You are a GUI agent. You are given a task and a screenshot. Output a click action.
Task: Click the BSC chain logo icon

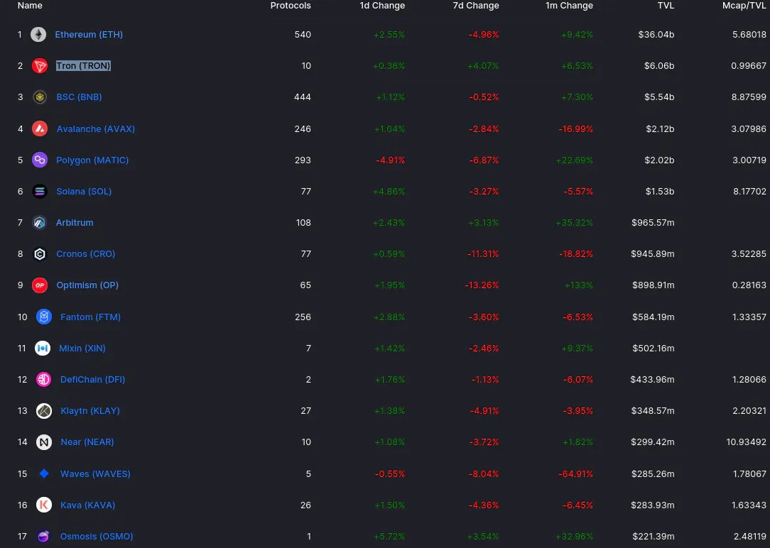coord(40,97)
